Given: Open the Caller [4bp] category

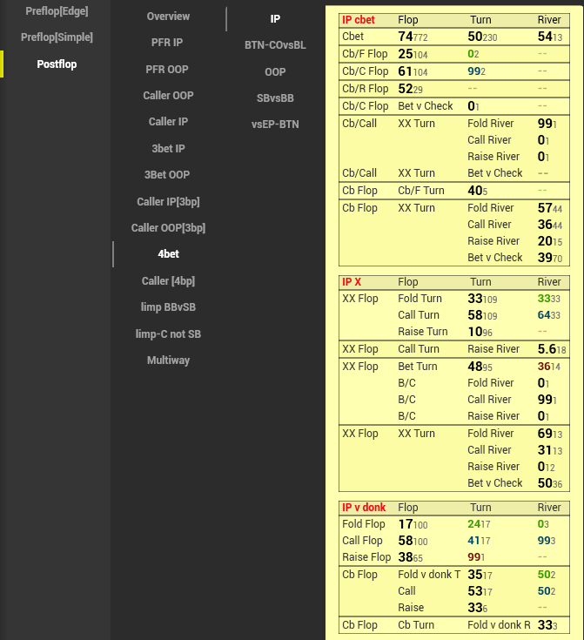Looking at the screenshot, I should (168, 281).
